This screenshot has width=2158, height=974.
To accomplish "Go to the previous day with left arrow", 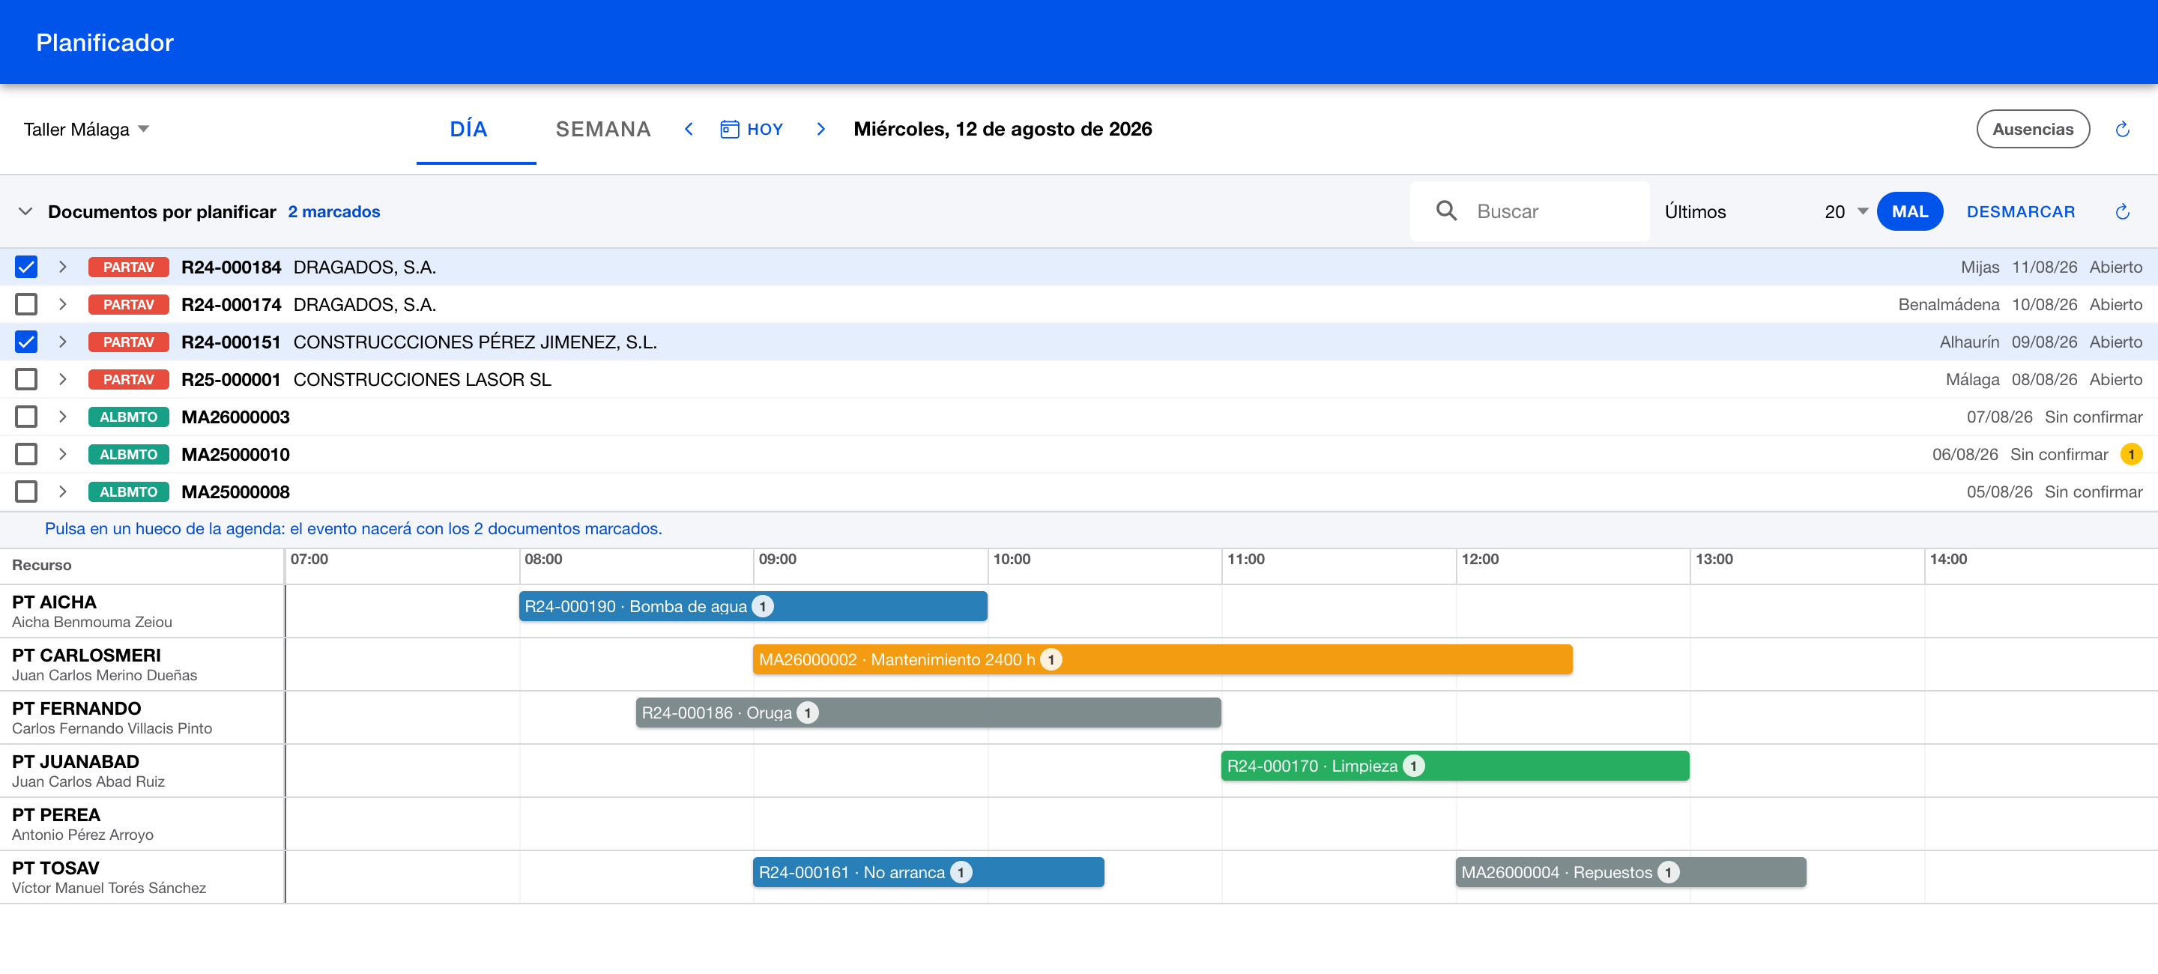I will tap(689, 129).
